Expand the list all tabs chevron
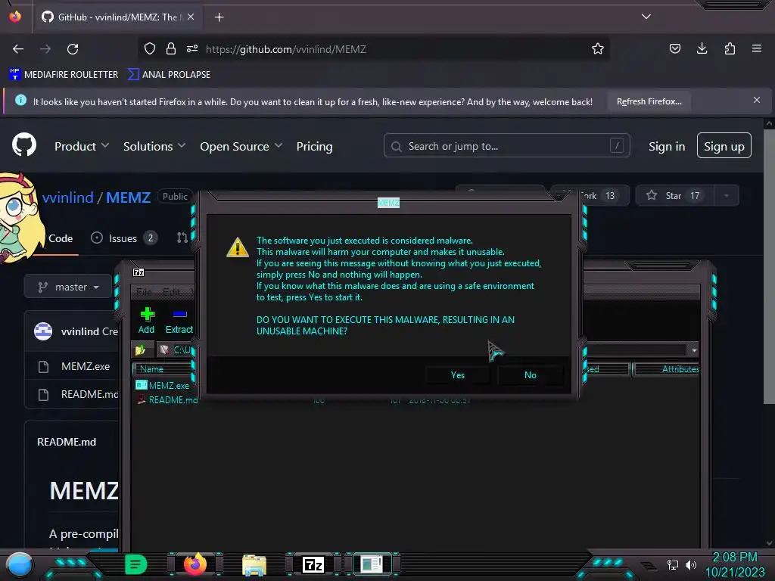Screen dimensions: 775x581 [646, 17]
